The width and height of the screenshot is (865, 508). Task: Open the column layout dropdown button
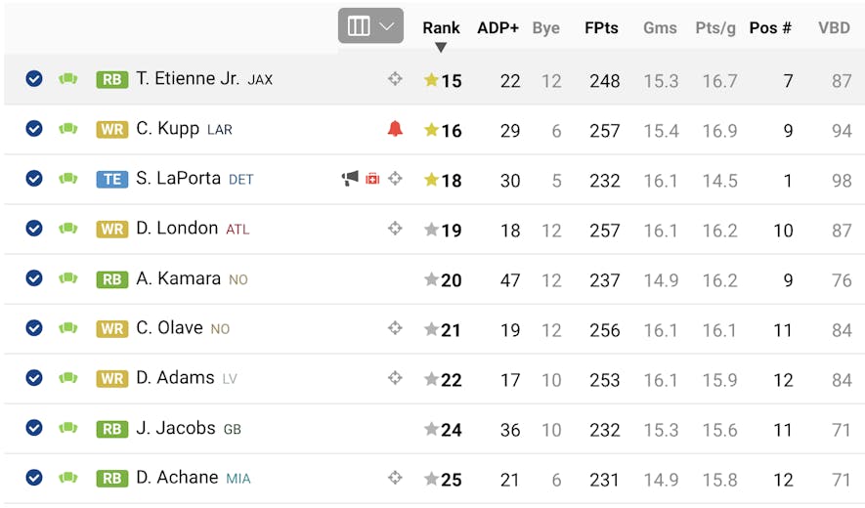[x=370, y=25]
